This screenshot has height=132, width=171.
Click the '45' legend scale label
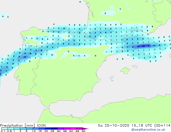(x=77, y=131)
